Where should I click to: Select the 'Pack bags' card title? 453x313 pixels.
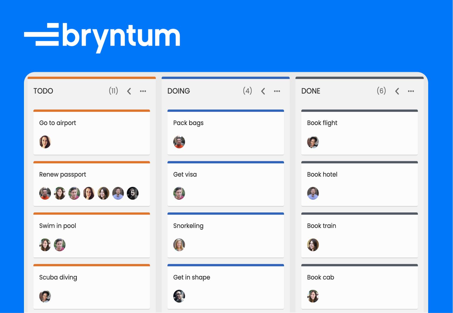pyautogui.click(x=188, y=123)
